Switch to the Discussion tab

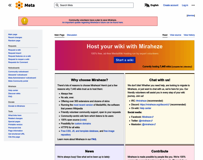(x=72, y=35)
